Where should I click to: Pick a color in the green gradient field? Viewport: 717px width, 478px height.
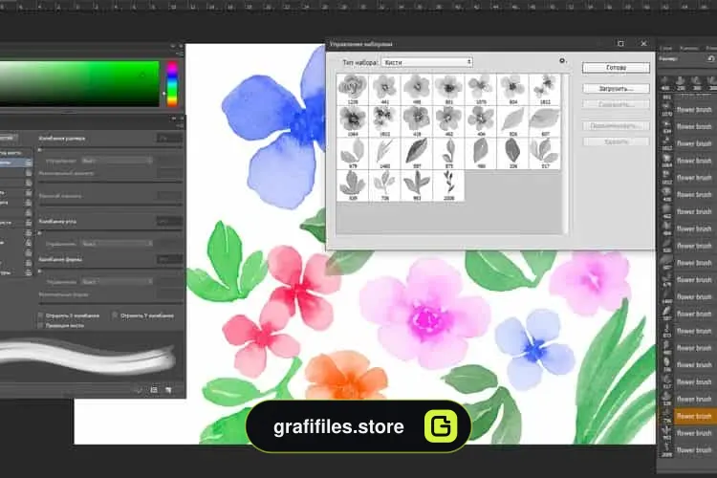[x=79, y=84]
